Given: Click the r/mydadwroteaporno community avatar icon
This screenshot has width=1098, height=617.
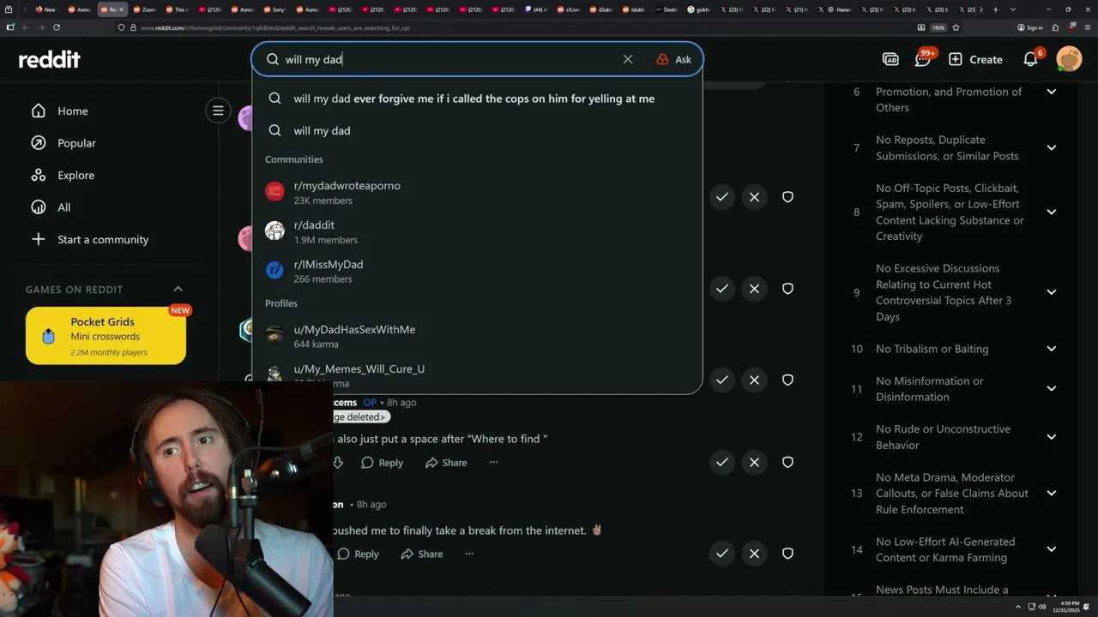Looking at the screenshot, I should click(x=274, y=192).
